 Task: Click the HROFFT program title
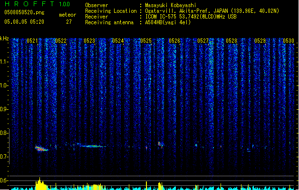point(29,4)
